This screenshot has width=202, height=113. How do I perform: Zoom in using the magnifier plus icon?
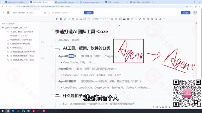(152, 19)
